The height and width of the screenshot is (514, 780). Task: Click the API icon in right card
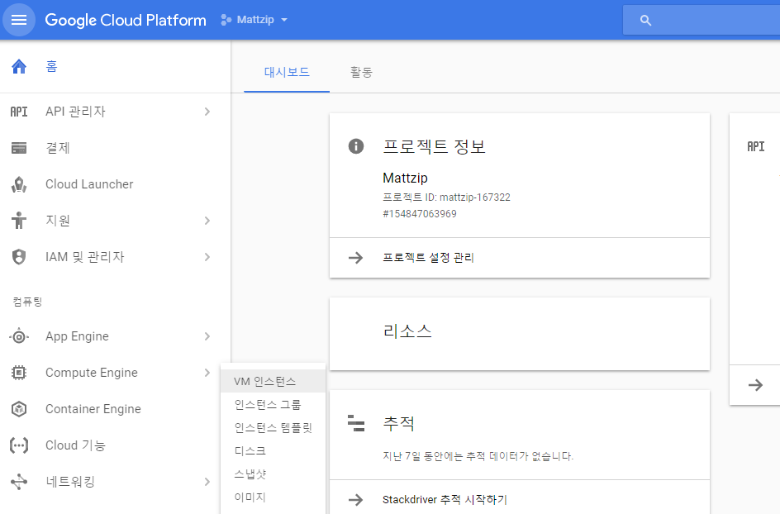coord(755,146)
